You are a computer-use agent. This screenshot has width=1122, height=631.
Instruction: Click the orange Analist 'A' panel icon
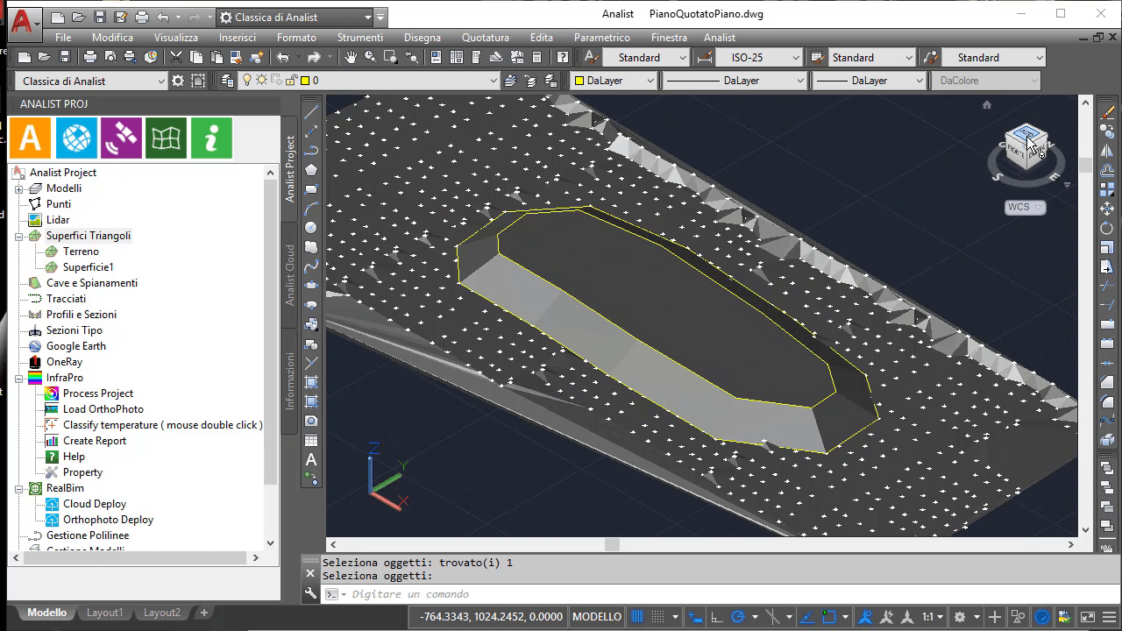click(30, 138)
